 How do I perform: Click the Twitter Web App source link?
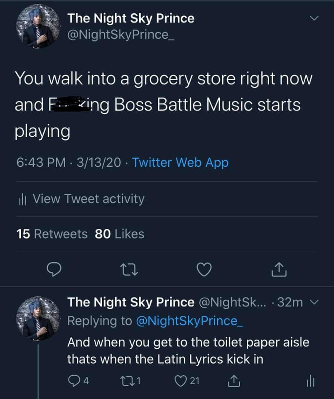[180, 163]
